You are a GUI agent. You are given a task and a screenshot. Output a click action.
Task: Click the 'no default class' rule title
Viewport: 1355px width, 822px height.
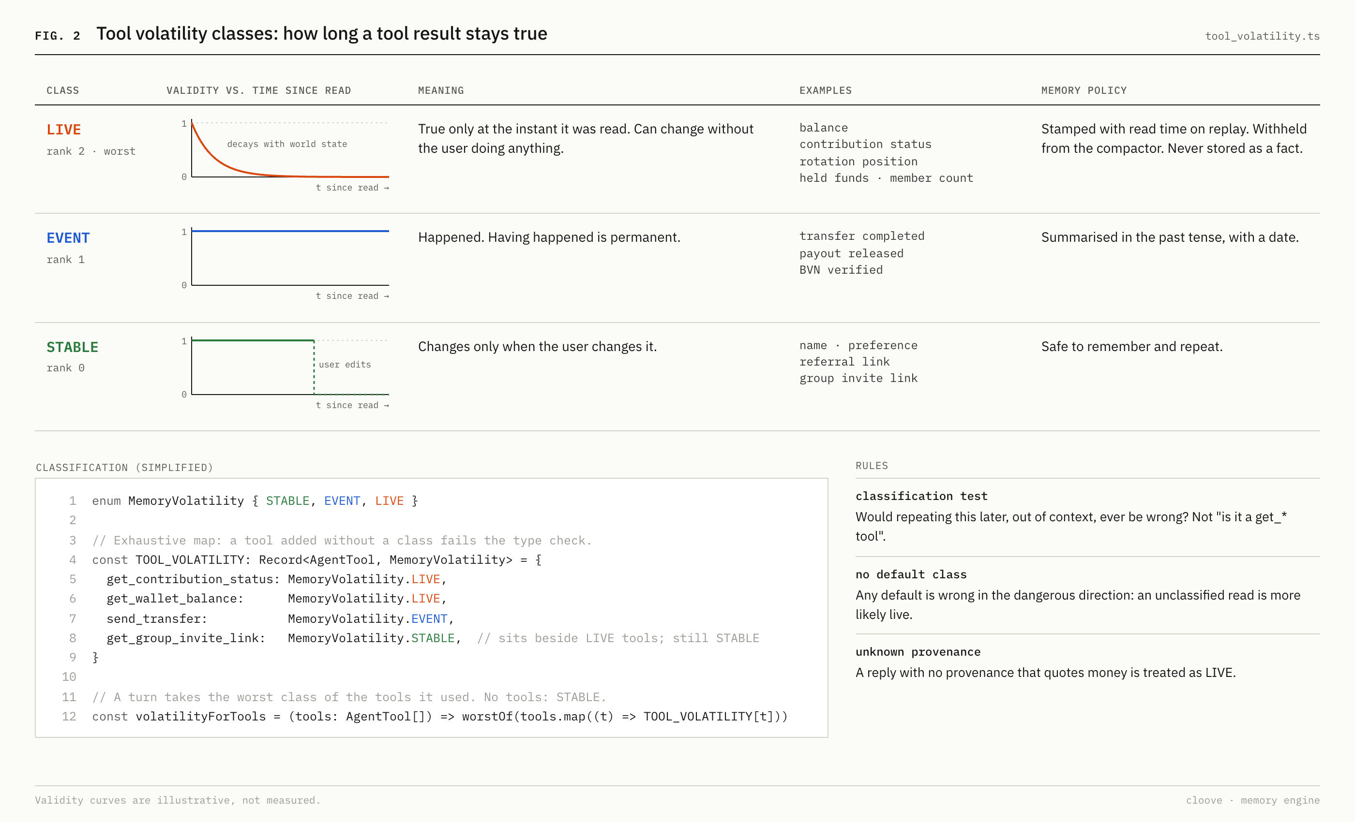911,574
